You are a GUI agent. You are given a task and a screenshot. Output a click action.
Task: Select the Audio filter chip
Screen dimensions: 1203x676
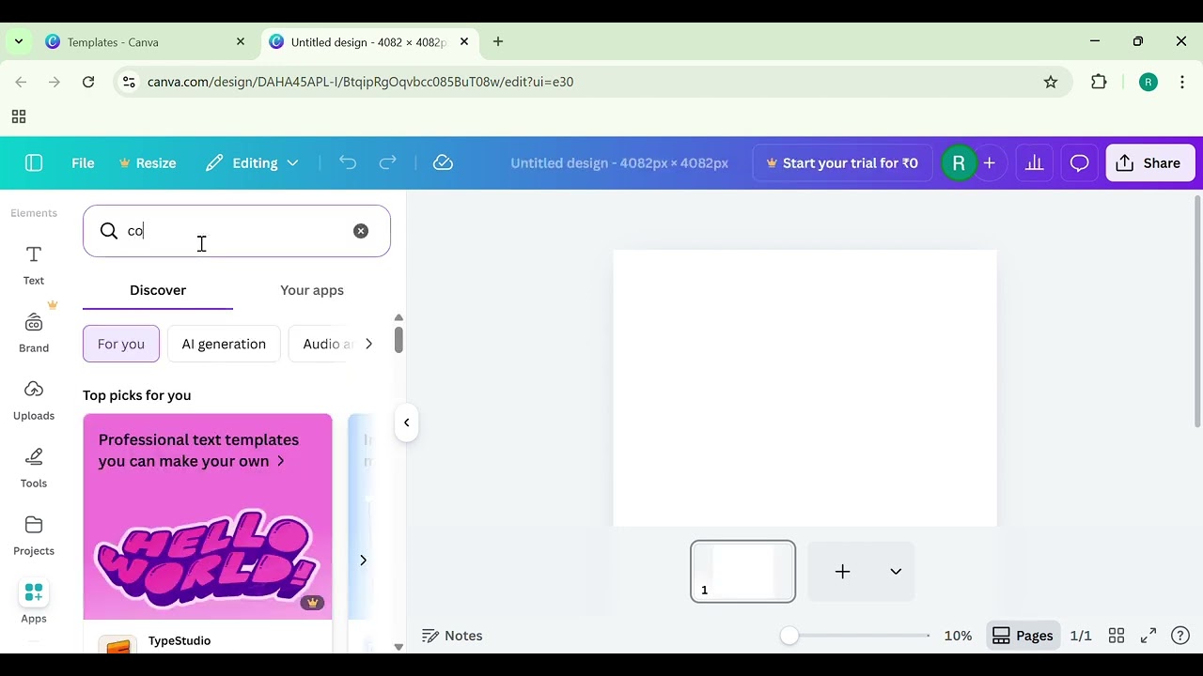click(322, 344)
